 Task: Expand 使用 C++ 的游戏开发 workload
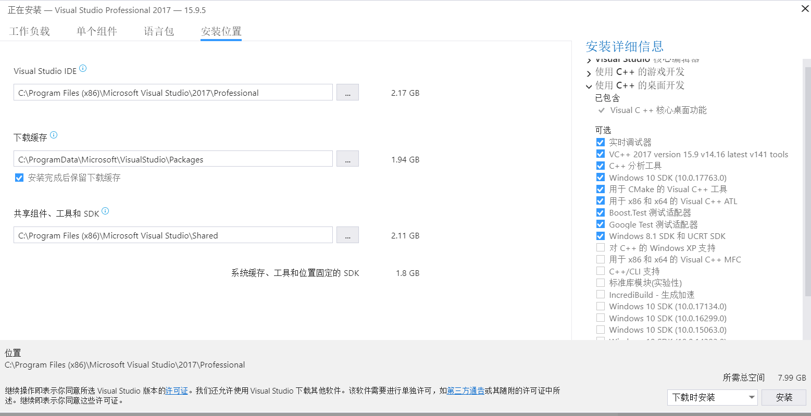coord(589,73)
